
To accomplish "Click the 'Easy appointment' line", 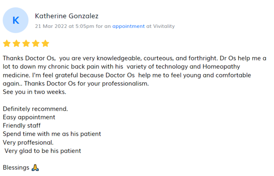I will click(x=29, y=117).
